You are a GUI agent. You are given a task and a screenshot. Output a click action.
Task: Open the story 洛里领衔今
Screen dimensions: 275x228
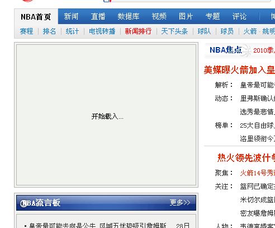pyautogui.click(x=258, y=139)
